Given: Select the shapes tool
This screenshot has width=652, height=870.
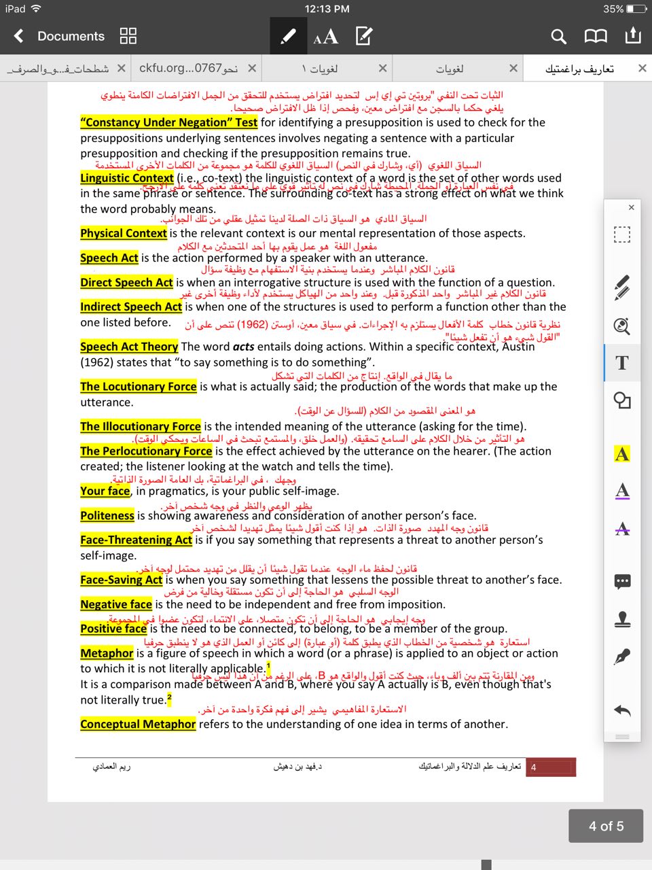Looking at the screenshot, I should 622,400.
